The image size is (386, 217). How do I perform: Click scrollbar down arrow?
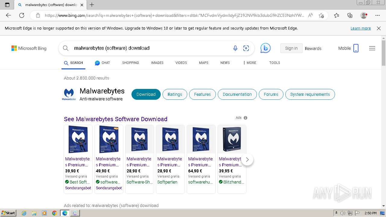384,206
